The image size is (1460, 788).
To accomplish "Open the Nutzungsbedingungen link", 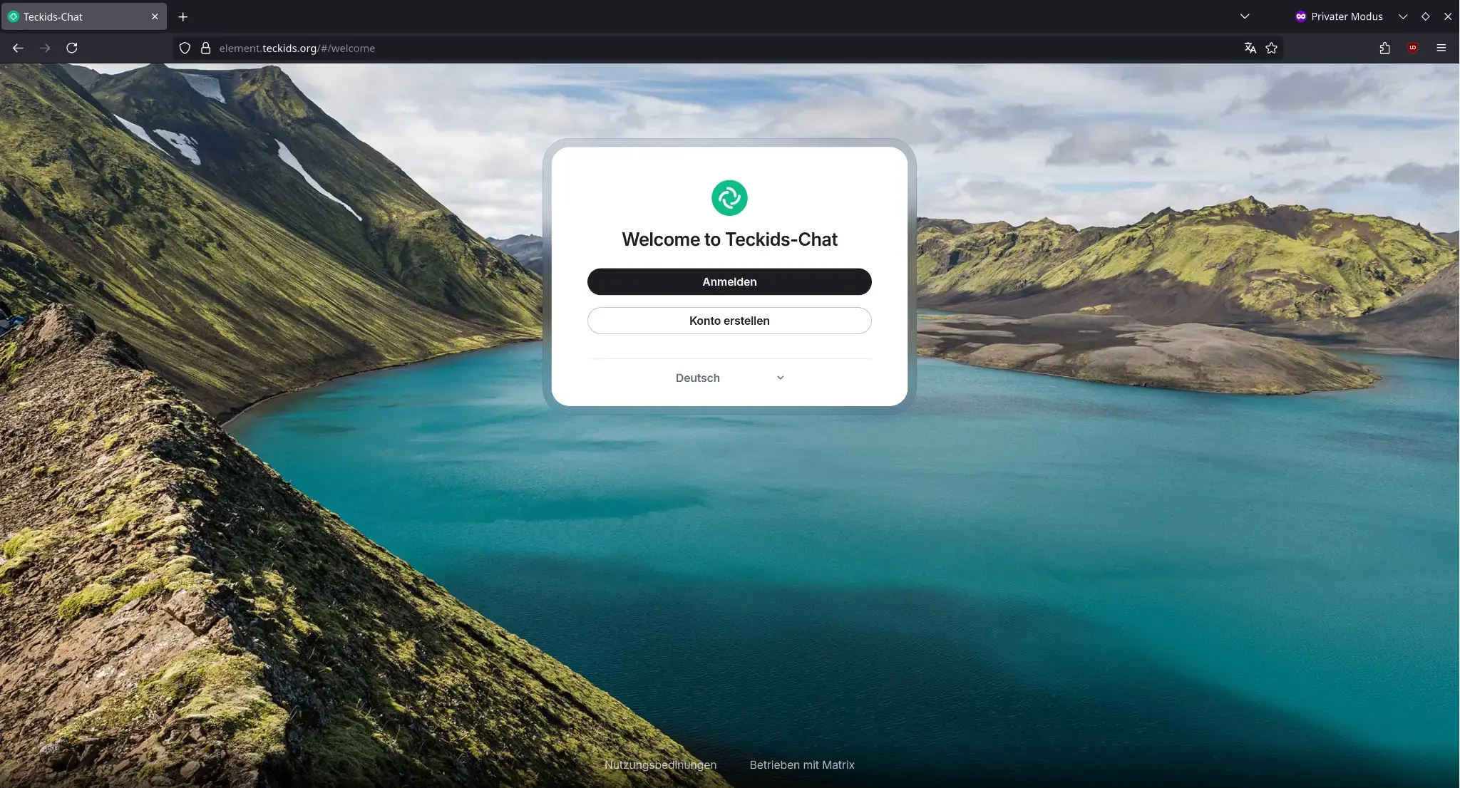I will [660, 764].
